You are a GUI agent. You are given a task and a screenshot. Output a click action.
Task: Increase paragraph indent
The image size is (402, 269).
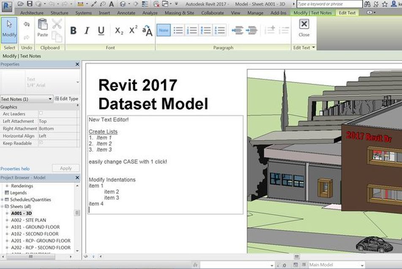pyautogui.click(x=252, y=30)
